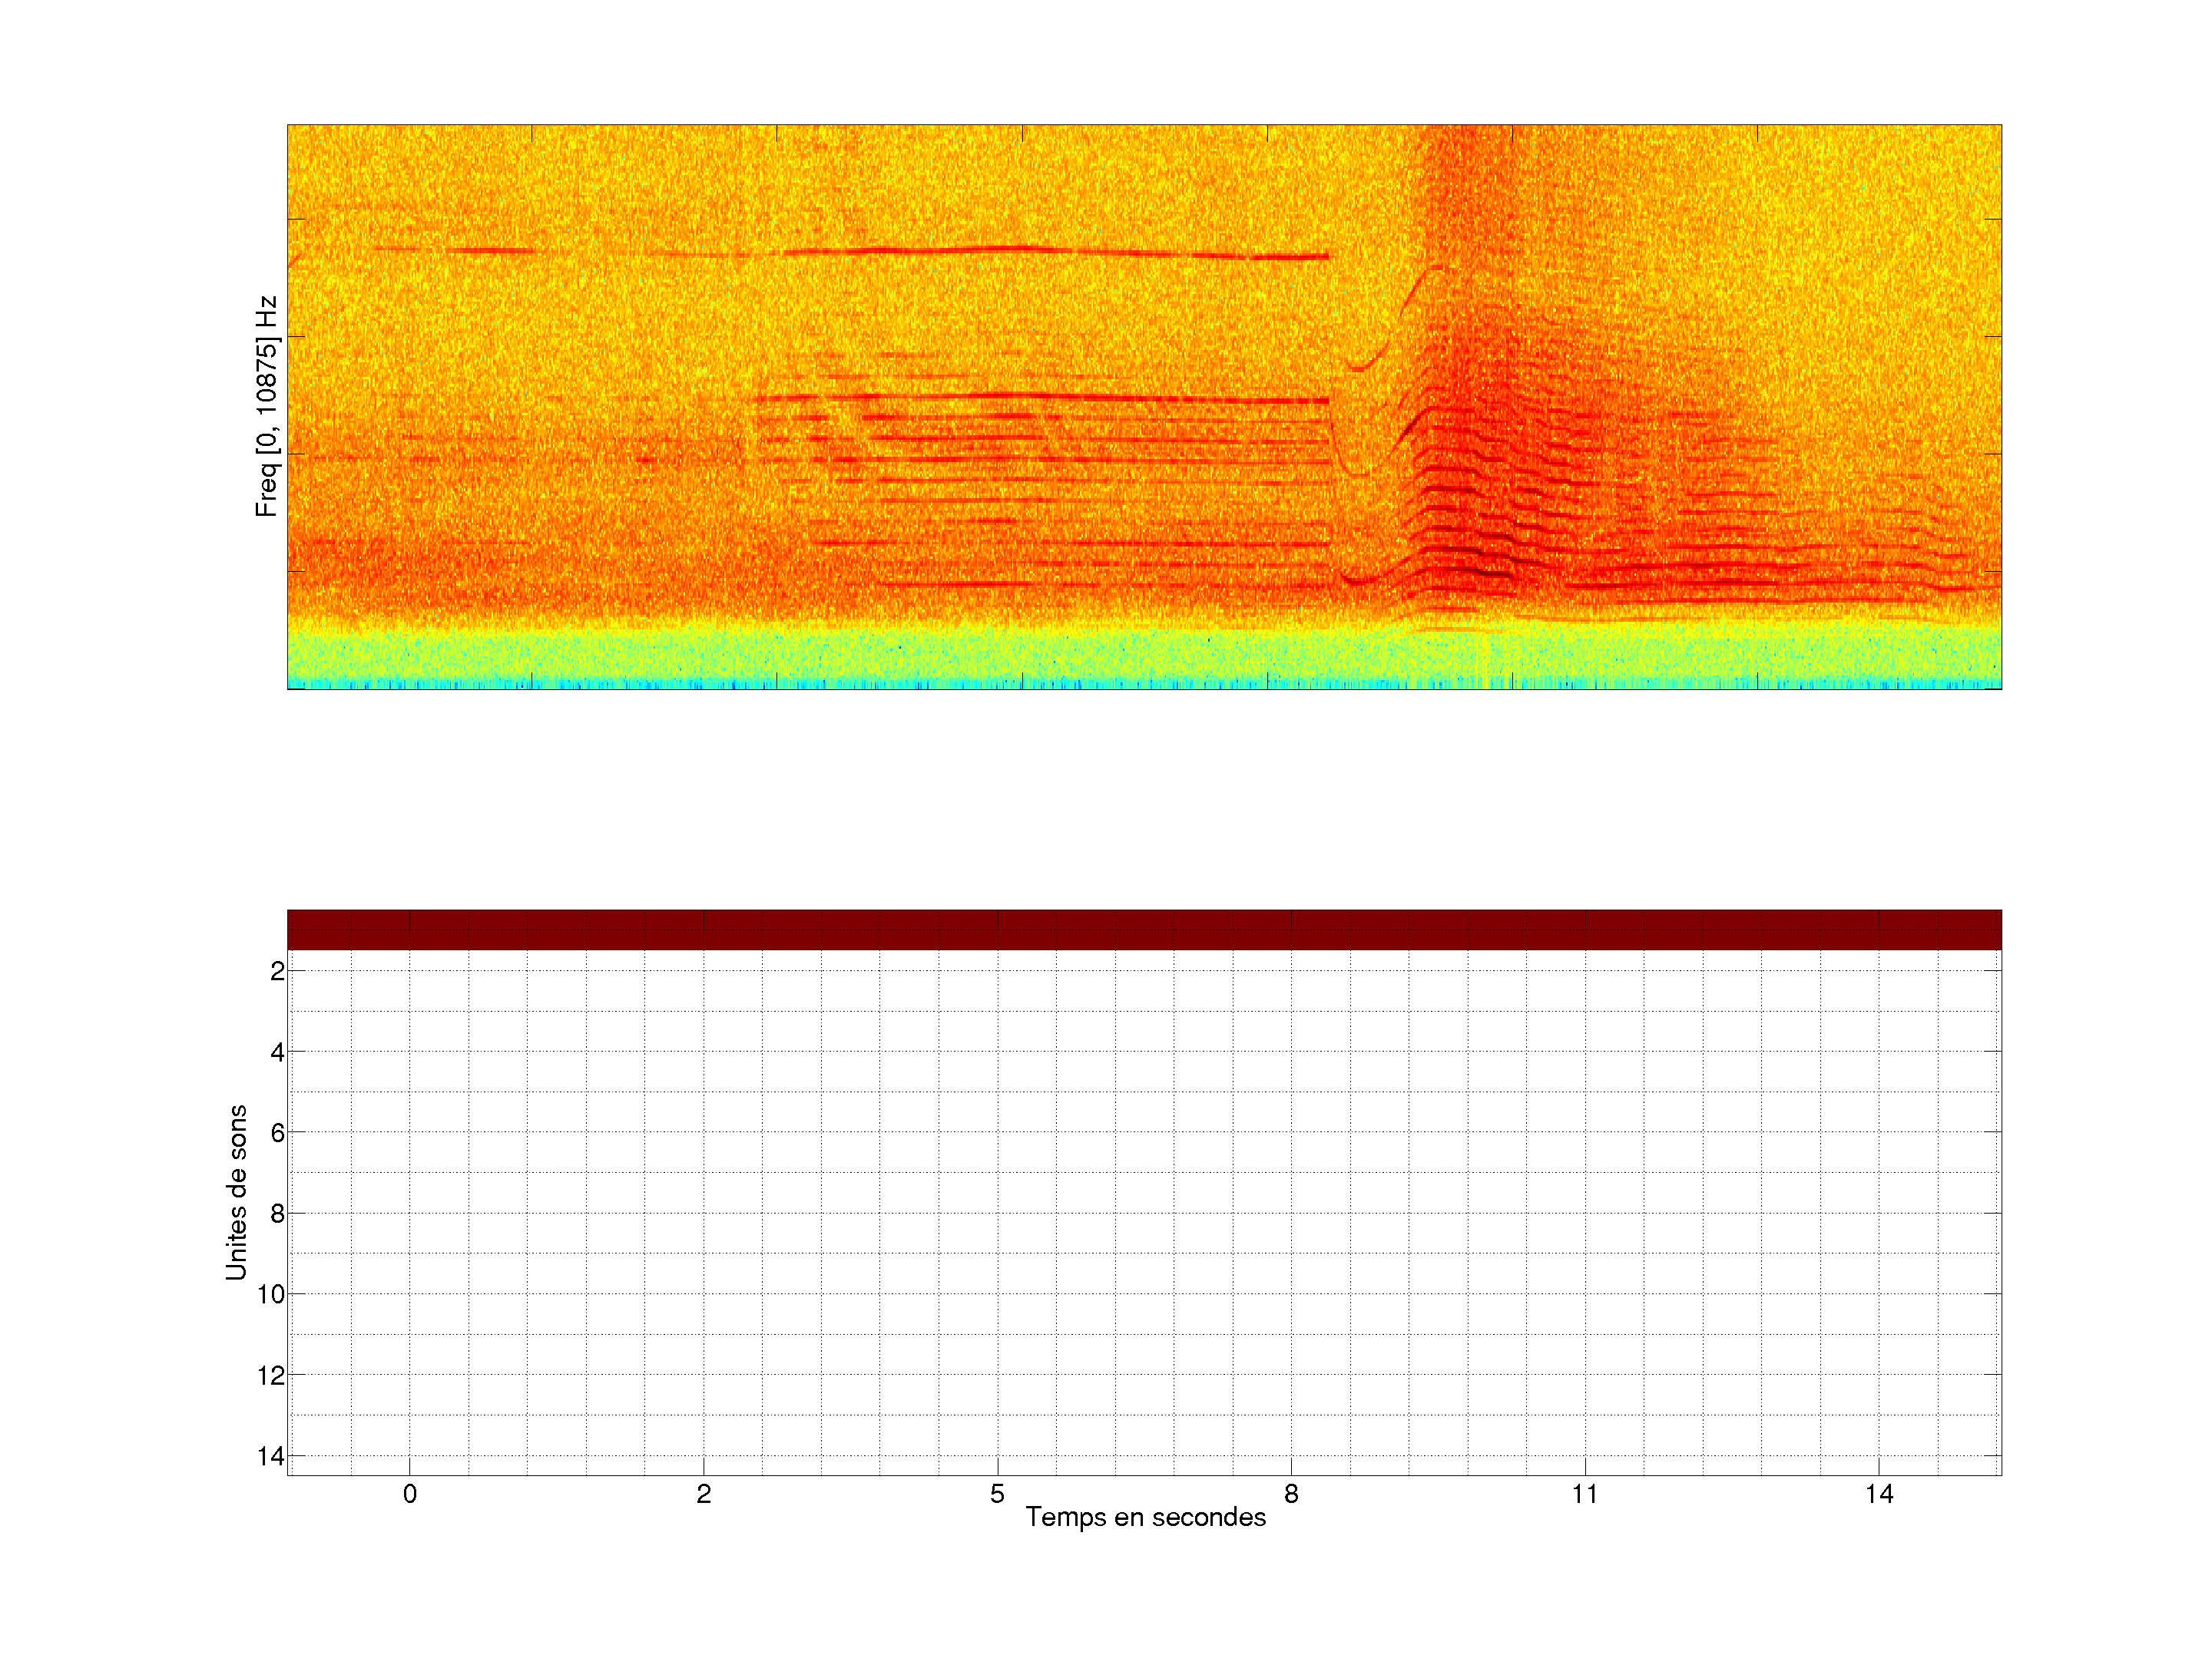The width and height of the screenshot is (2212, 1658).
Task: Click the x-axis tick label '0'
Action: coord(410,1494)
